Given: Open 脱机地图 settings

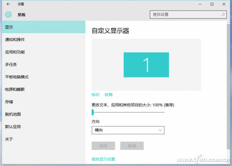Looking at the screenshot, I should 44,114.
